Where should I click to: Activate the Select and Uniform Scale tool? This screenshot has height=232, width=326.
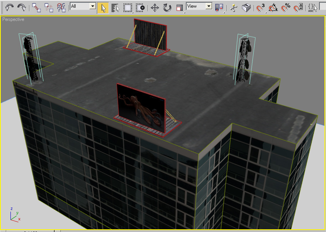click(178, 7)
